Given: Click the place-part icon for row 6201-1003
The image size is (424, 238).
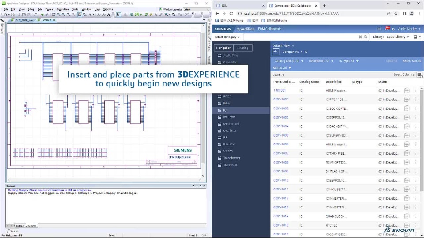Looking at the screenshot, I should (x=407, y=117).
